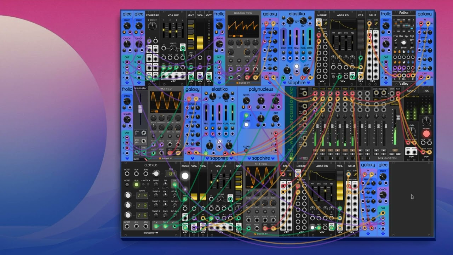Click the MODE plus button on Clocked

coord(148,185)
